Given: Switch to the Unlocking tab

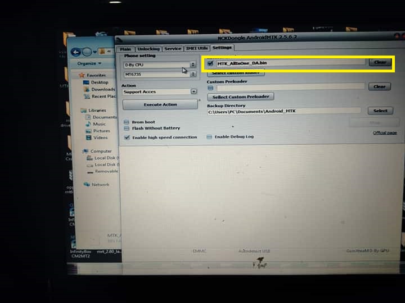Looking at the screenshot, I should tap(148, 49).
